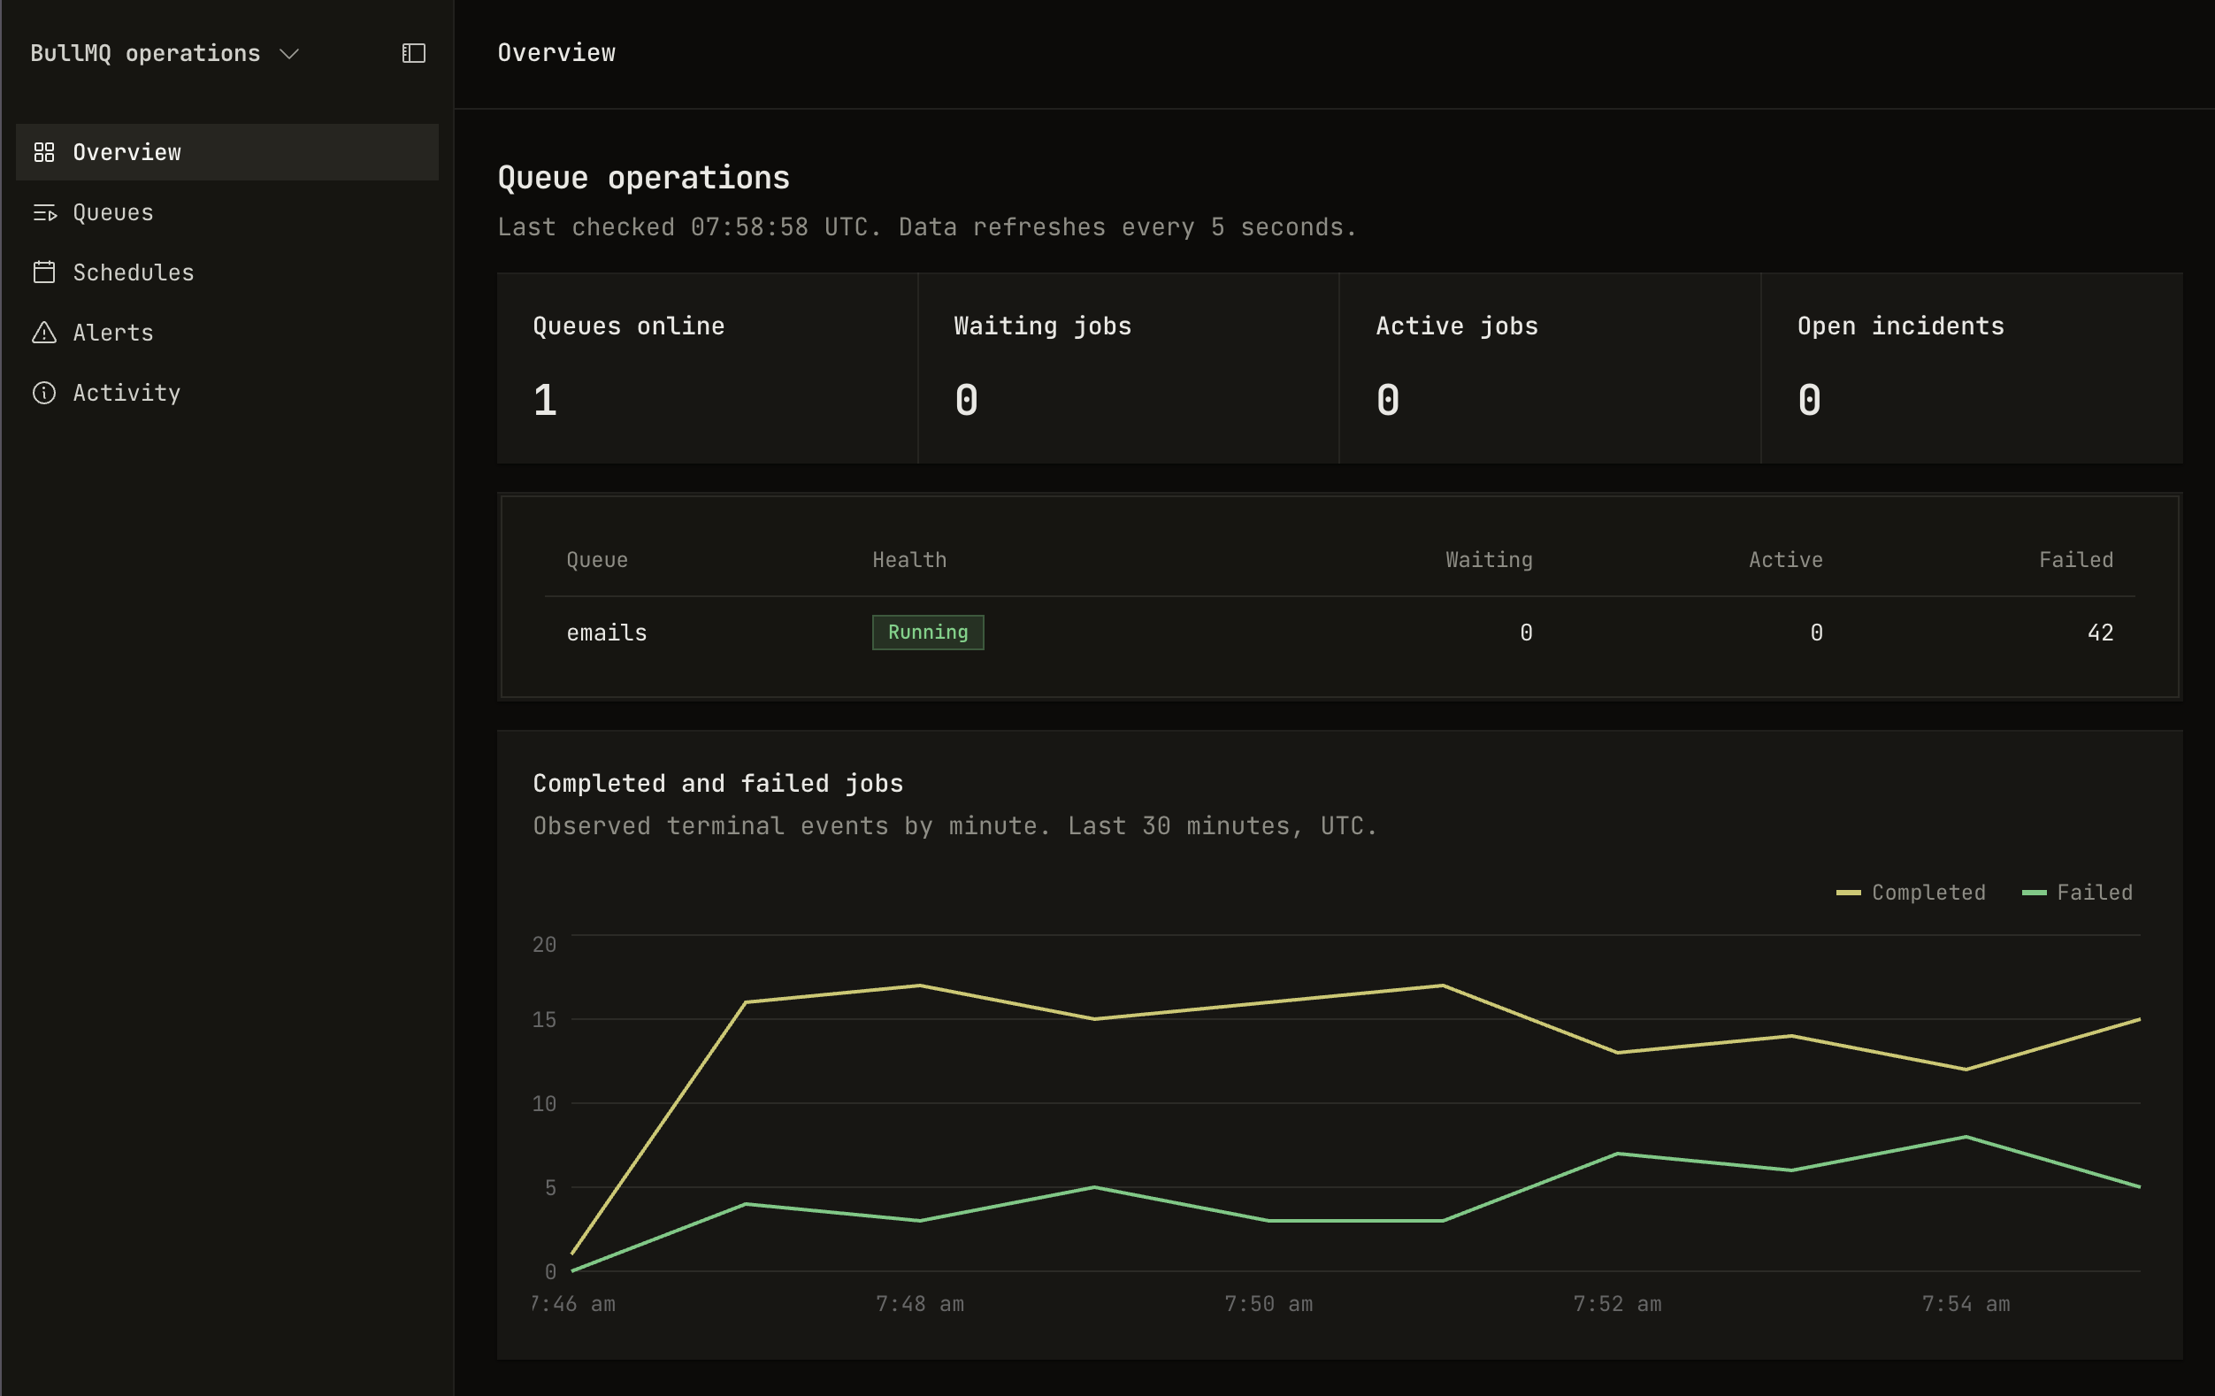Click the Completed and failed jobs title
2215x1396 pixels.
(x=718, y=784)
